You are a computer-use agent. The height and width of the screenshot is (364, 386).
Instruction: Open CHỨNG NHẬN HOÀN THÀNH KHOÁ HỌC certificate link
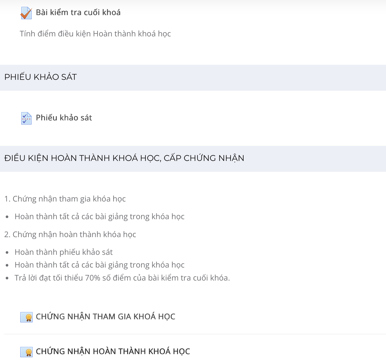pyautogui.click(x=113, y=352)
